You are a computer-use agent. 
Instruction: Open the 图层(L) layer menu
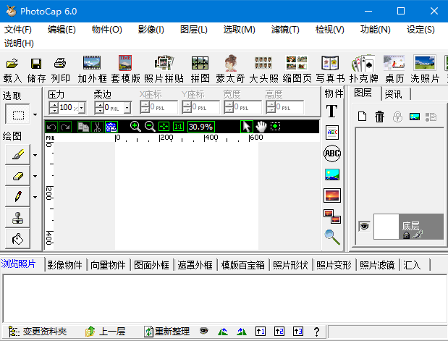pyautogui.click(x=194, y=30)
